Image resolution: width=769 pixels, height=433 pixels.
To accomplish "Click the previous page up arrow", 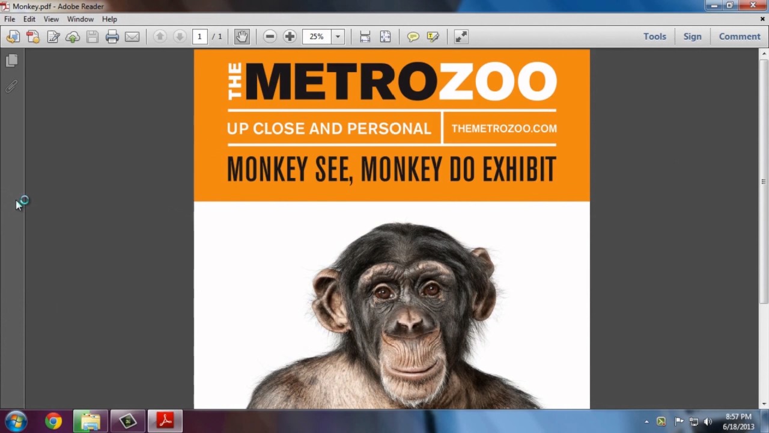I will tap(160, 37).
